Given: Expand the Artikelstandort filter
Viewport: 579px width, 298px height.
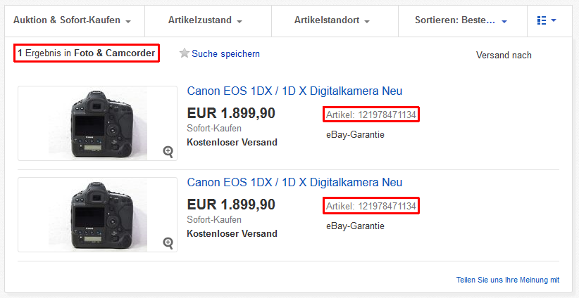Looking at the screenshot, I should (335, 21).
